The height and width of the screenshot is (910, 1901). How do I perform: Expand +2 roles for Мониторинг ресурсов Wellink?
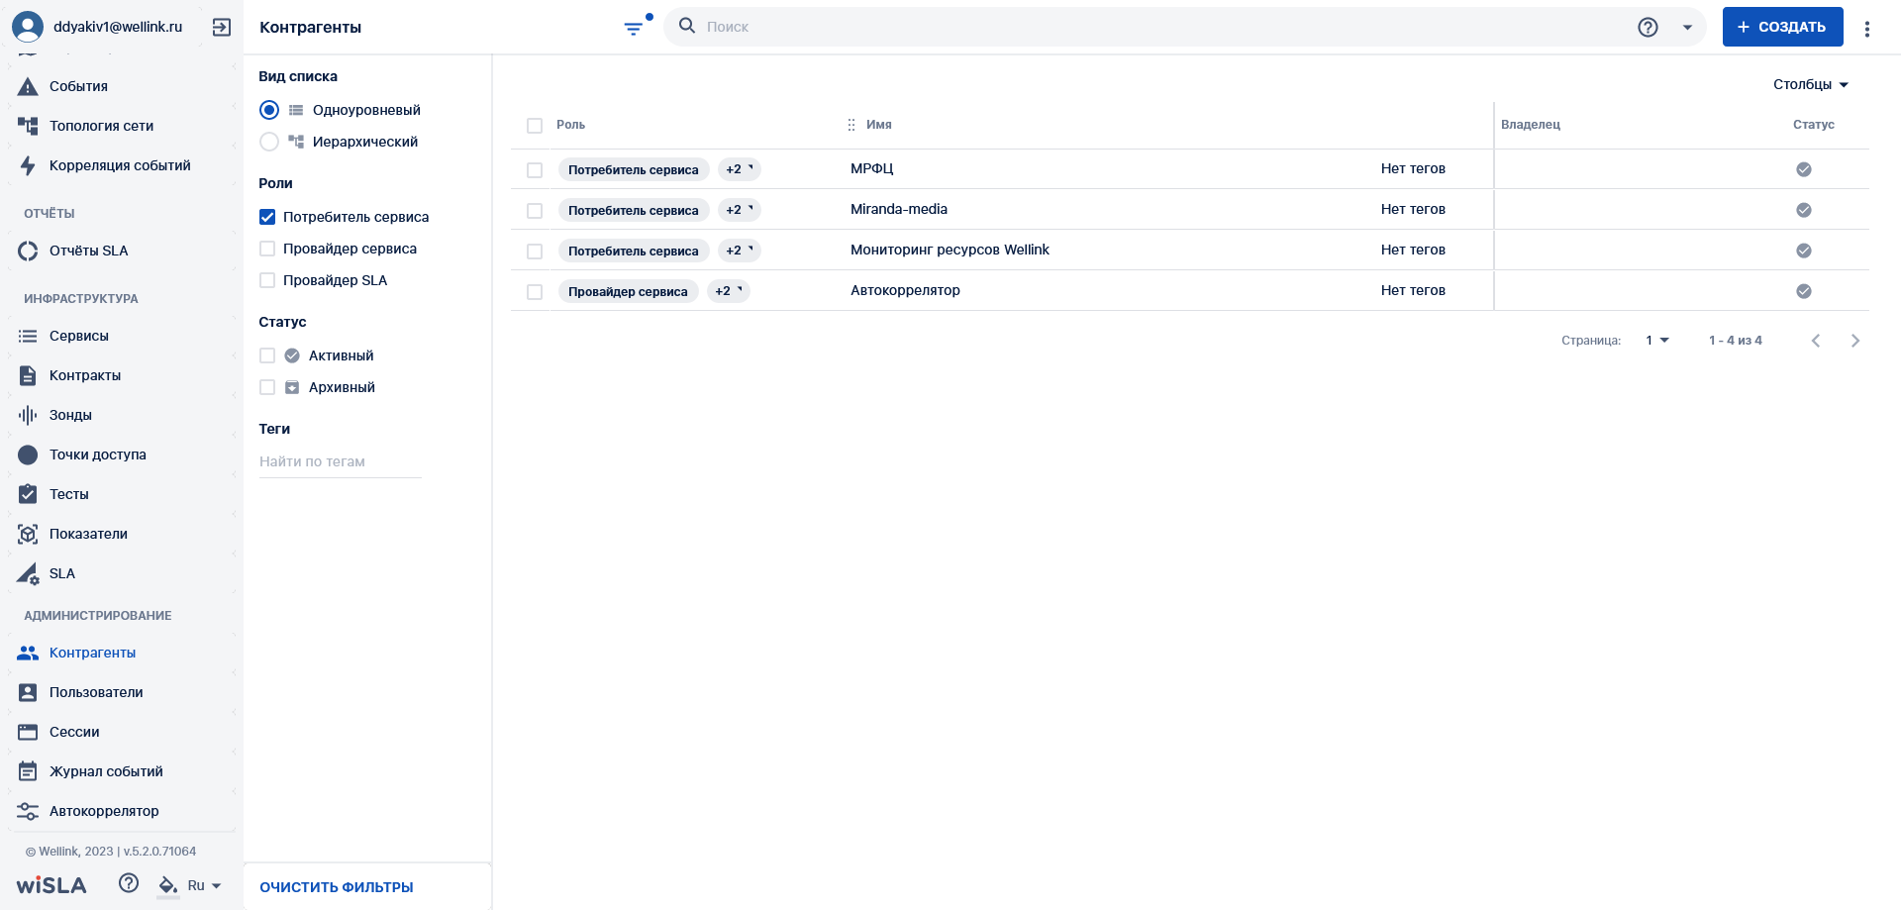tap(739, 251)
